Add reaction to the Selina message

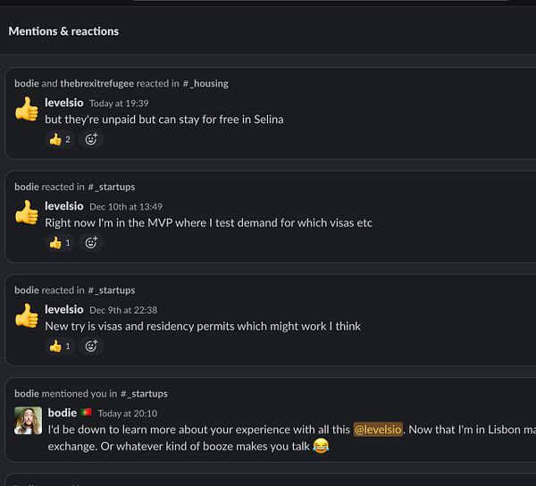coord(91,139)
